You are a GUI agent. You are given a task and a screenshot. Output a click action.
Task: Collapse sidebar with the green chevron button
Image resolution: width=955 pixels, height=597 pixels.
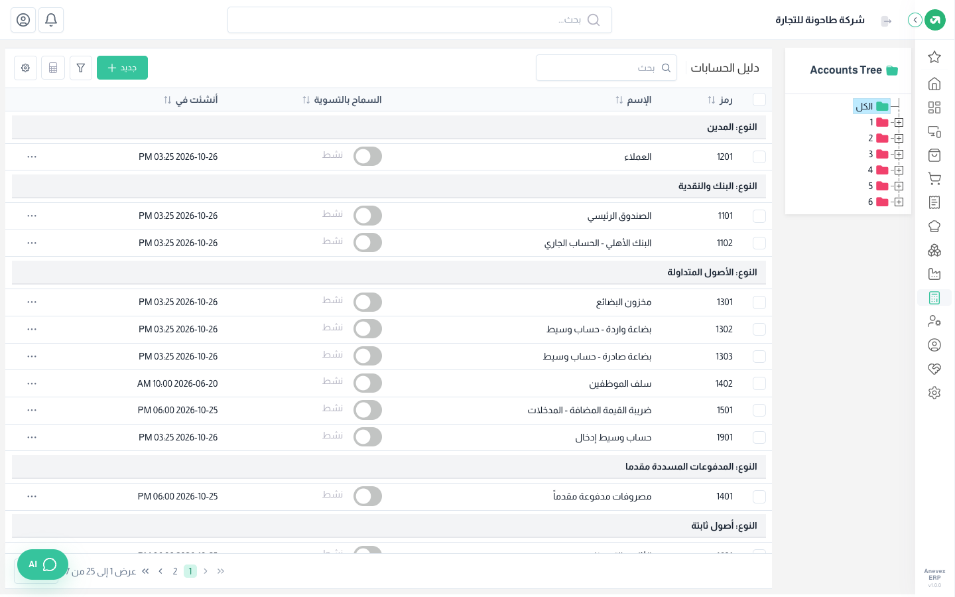pyautogui.click(x=915, y=20)
